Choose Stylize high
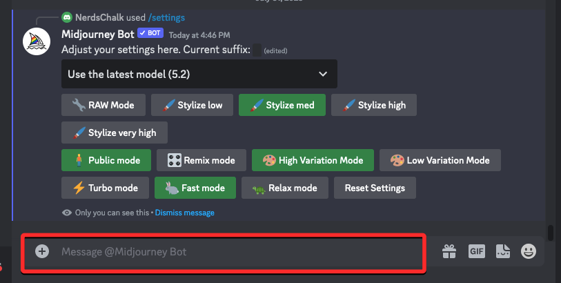Screen dimensions: 561x283 [374, 105]
